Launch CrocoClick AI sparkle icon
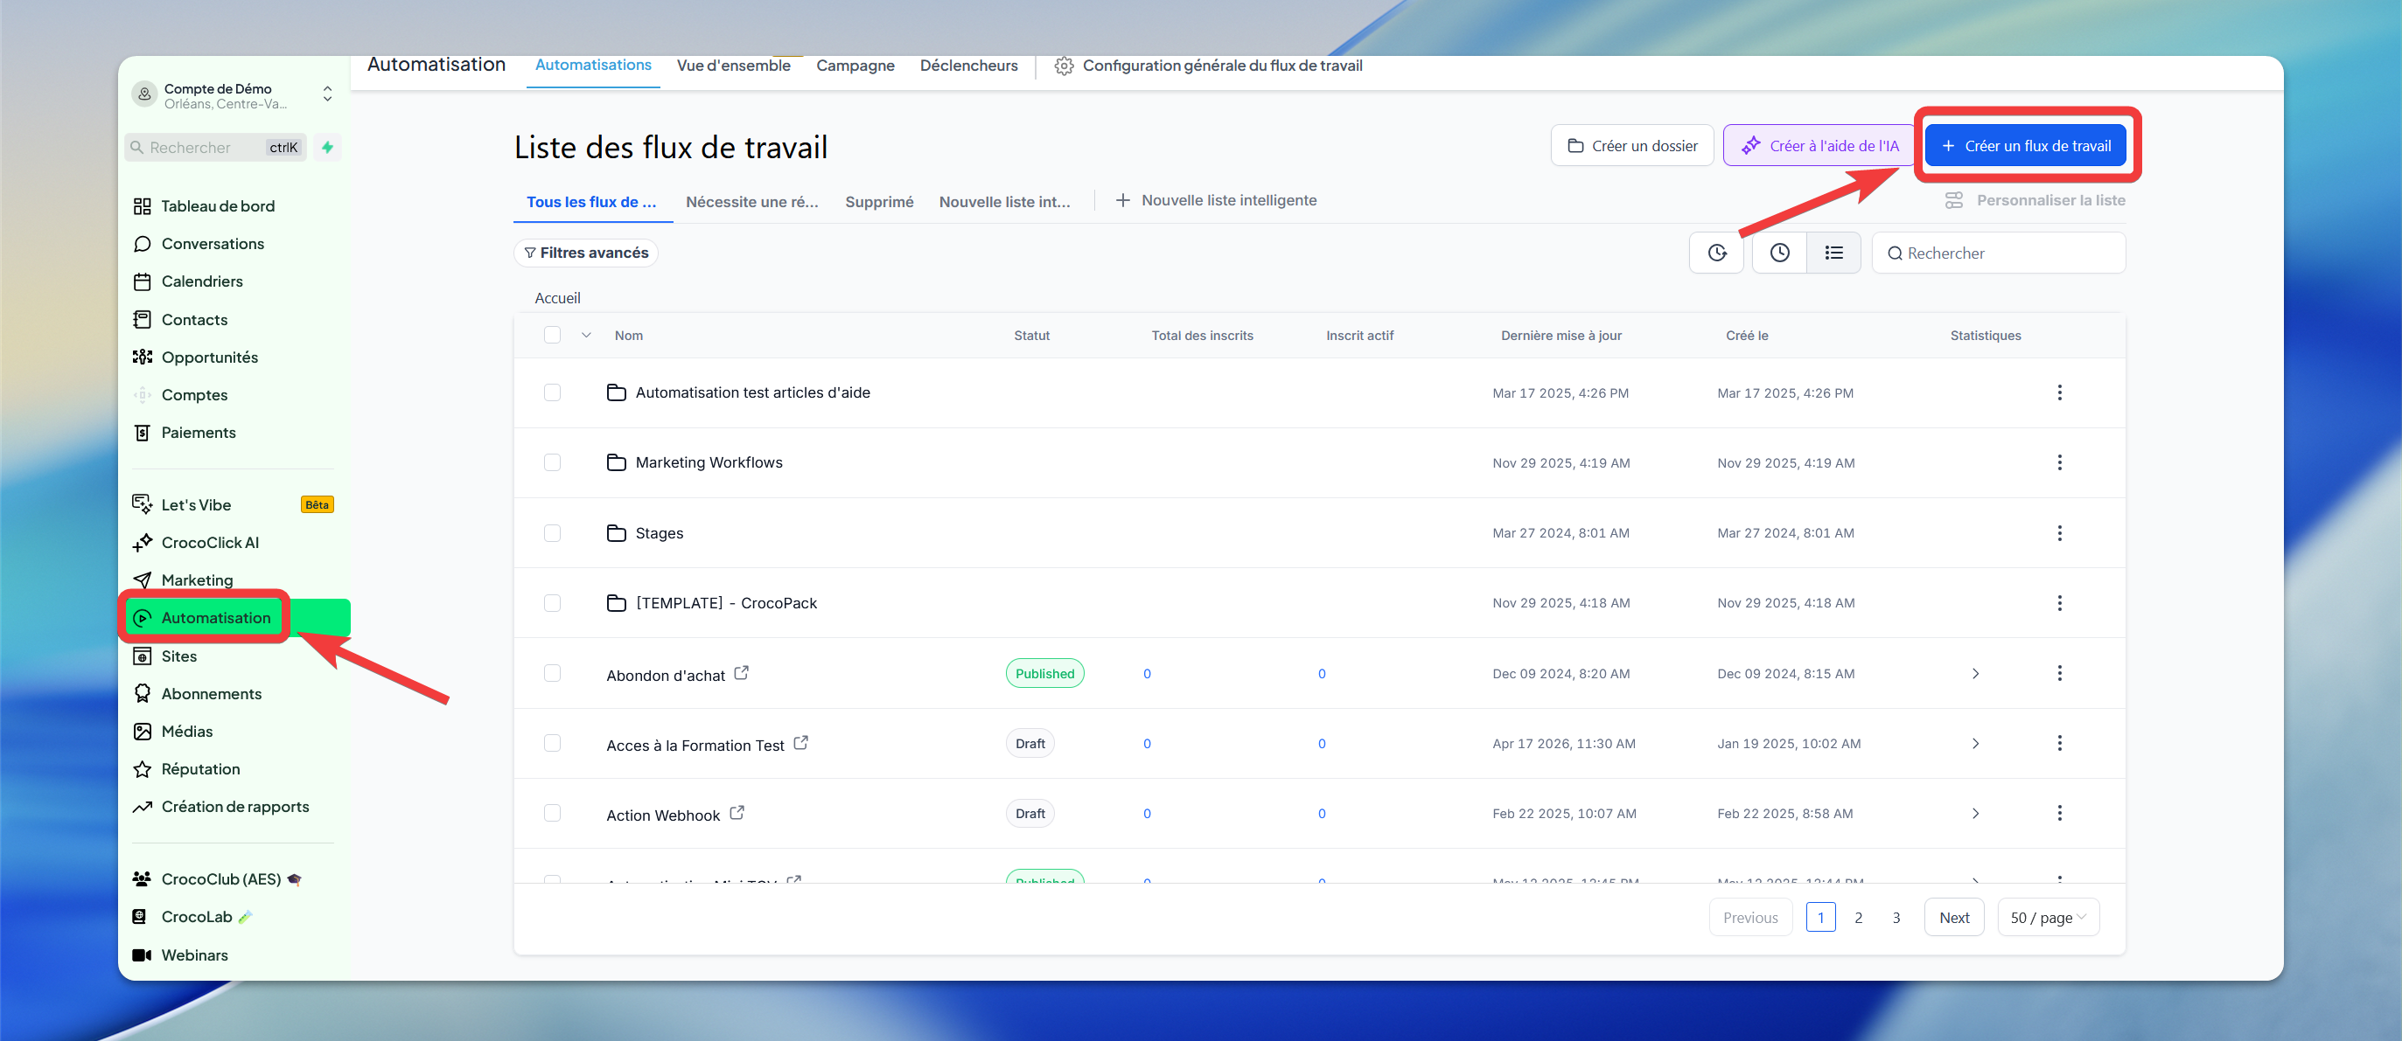 (142, 543)
